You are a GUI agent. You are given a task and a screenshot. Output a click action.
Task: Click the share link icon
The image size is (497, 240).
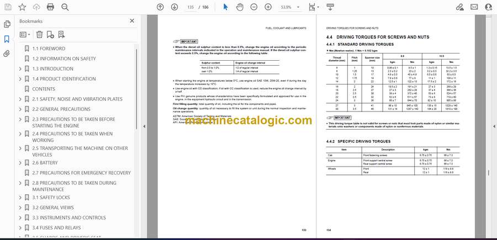click(459, 7)
